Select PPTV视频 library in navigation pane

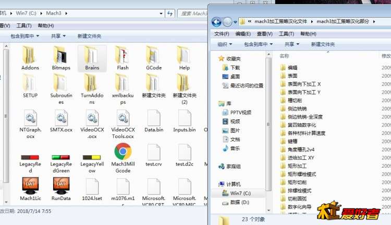pyautogui.click(x=237, y=113)
